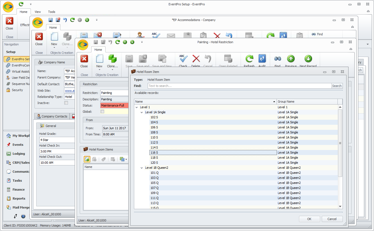Open export dropdown in Hotel Room Items toolbar
The width and height of the screenshot is (374, 231).
126,159
